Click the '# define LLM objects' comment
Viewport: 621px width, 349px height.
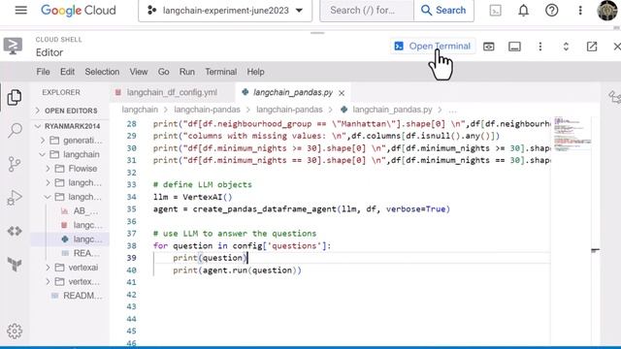pos(203,184)
